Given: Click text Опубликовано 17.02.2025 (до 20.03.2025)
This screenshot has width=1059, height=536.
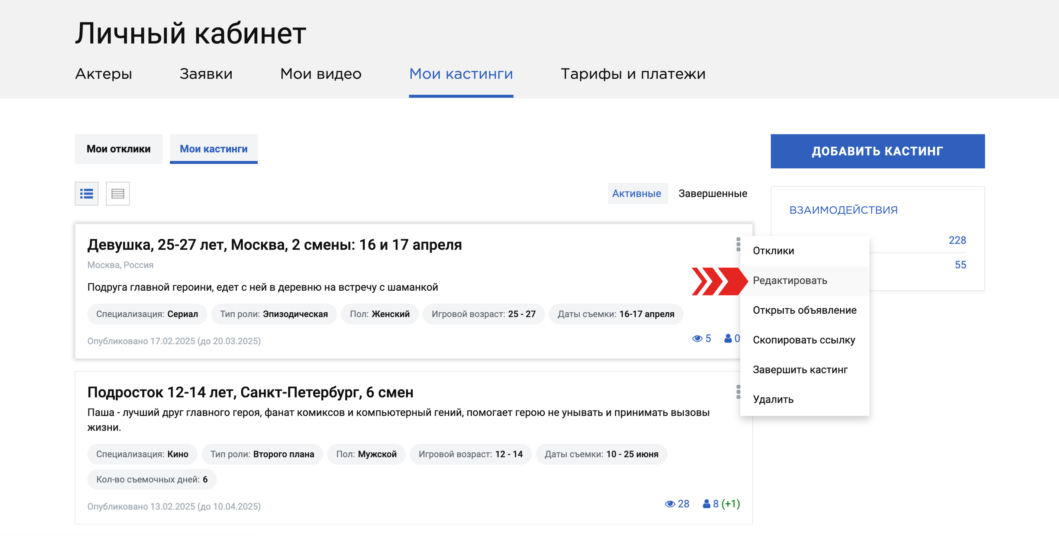Looking at the screenshot, I should tap(174, 341).
